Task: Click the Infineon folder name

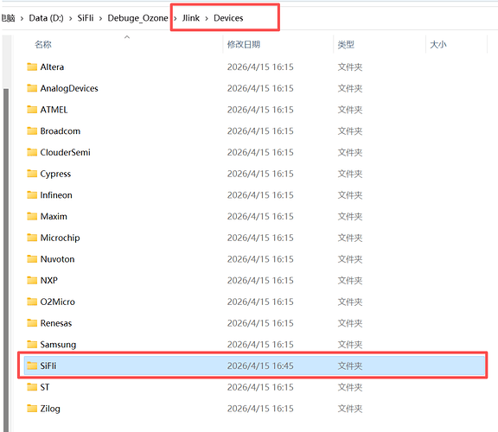Action: 56,195
